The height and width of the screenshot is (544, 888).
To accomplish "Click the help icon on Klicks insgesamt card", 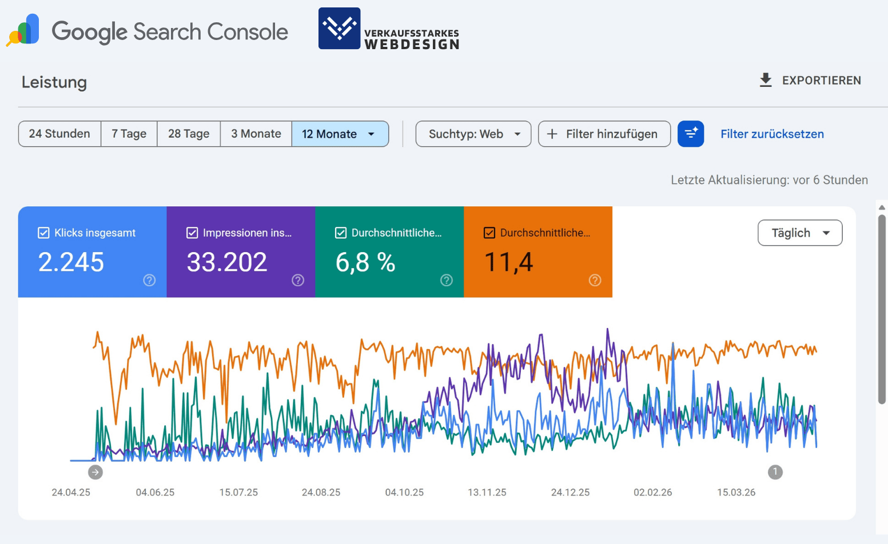I will [149, 281].
